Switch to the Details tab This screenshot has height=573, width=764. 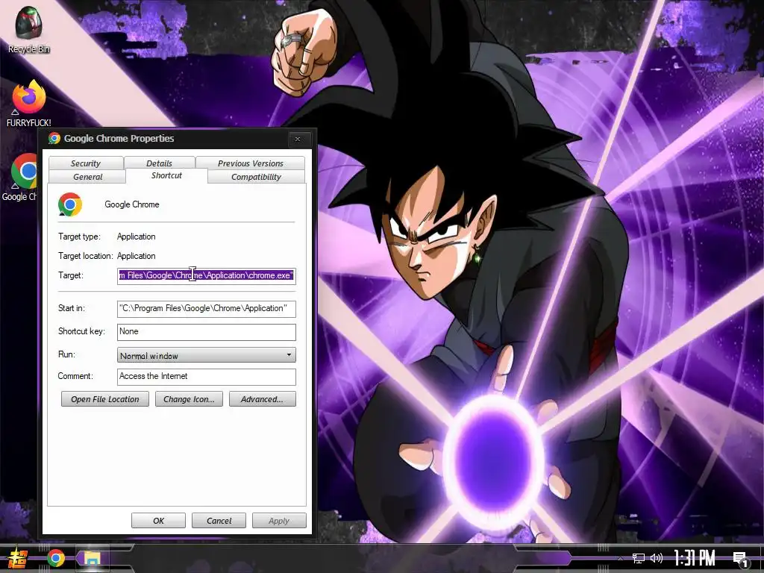coord(160,163)
